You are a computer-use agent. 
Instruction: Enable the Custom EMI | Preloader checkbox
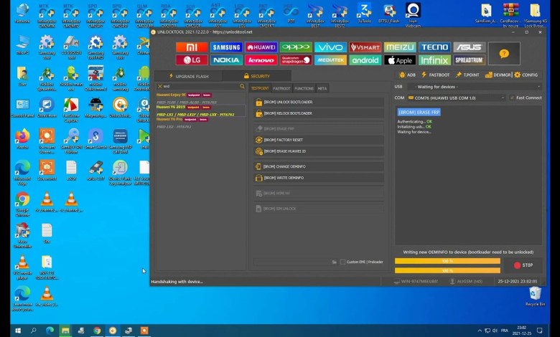point(343,262)
